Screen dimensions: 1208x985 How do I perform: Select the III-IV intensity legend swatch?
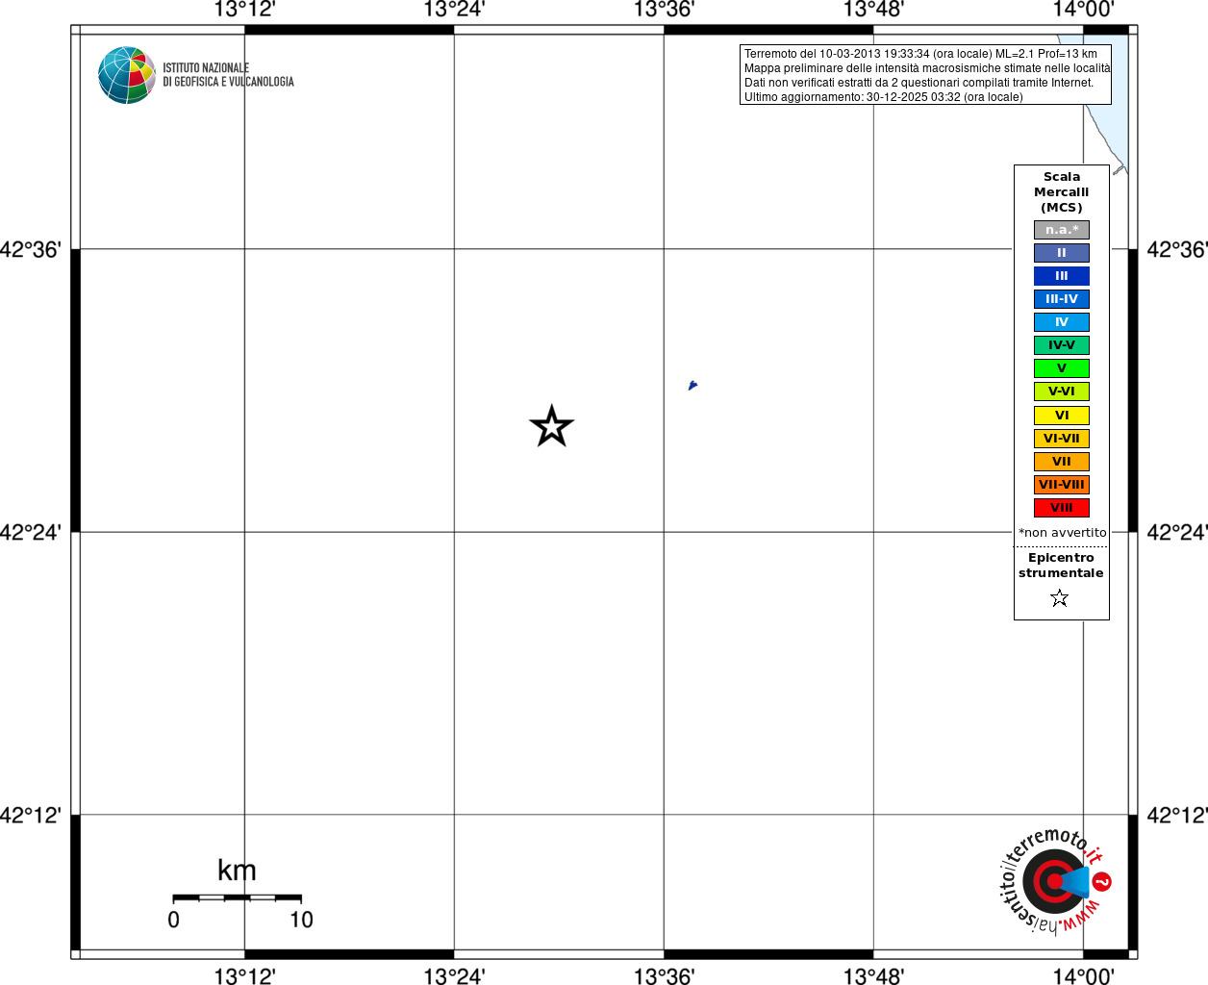[x=1062, y=299]
